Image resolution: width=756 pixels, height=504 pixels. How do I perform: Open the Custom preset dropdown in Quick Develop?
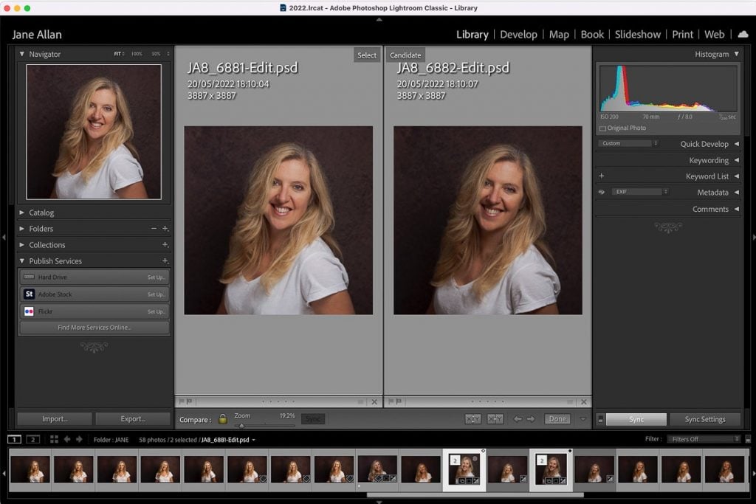point(626,143)
